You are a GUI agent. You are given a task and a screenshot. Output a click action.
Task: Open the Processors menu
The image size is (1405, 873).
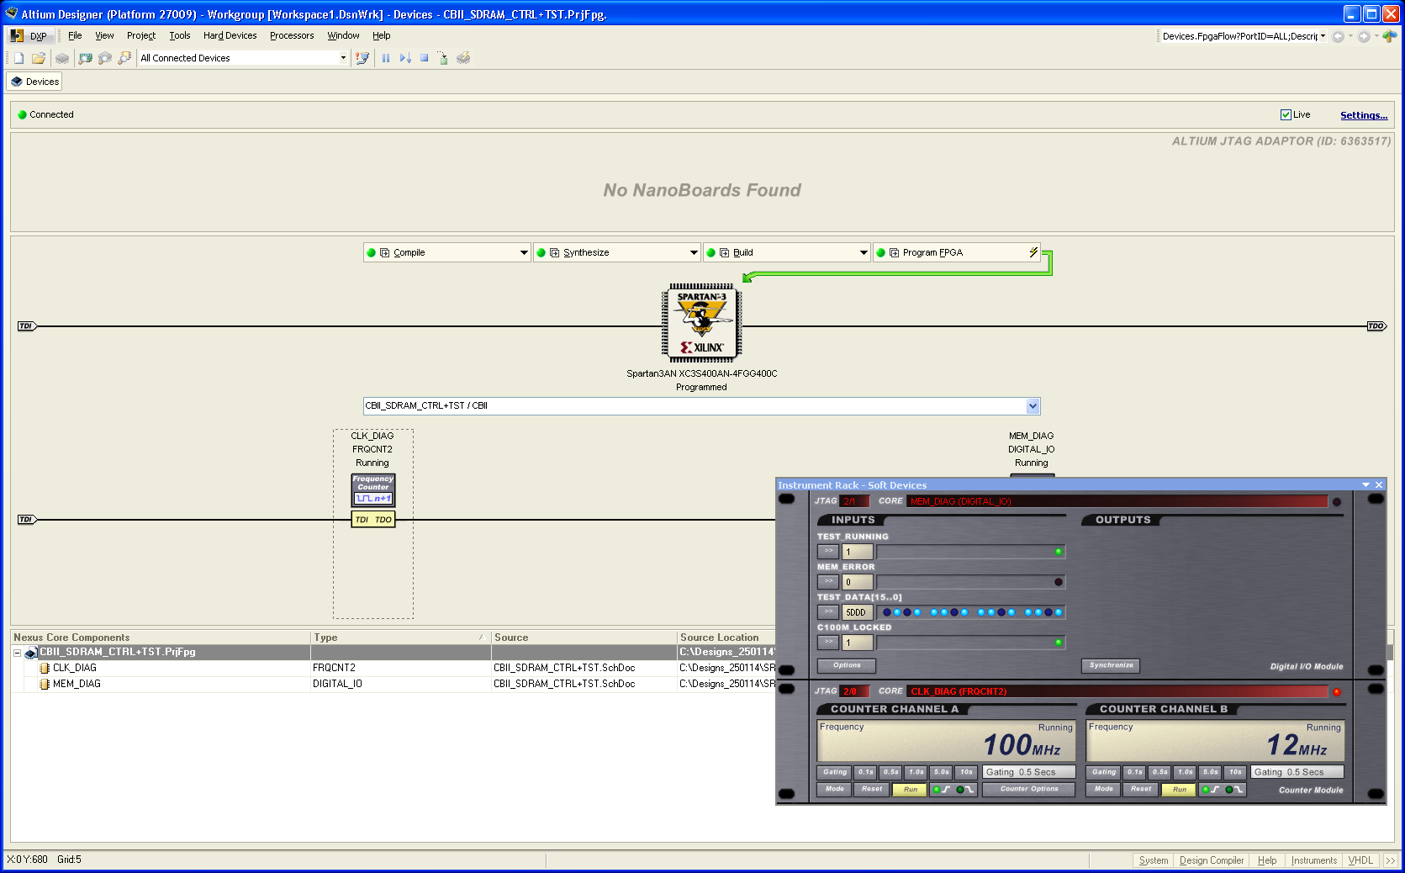coord(292,35)
